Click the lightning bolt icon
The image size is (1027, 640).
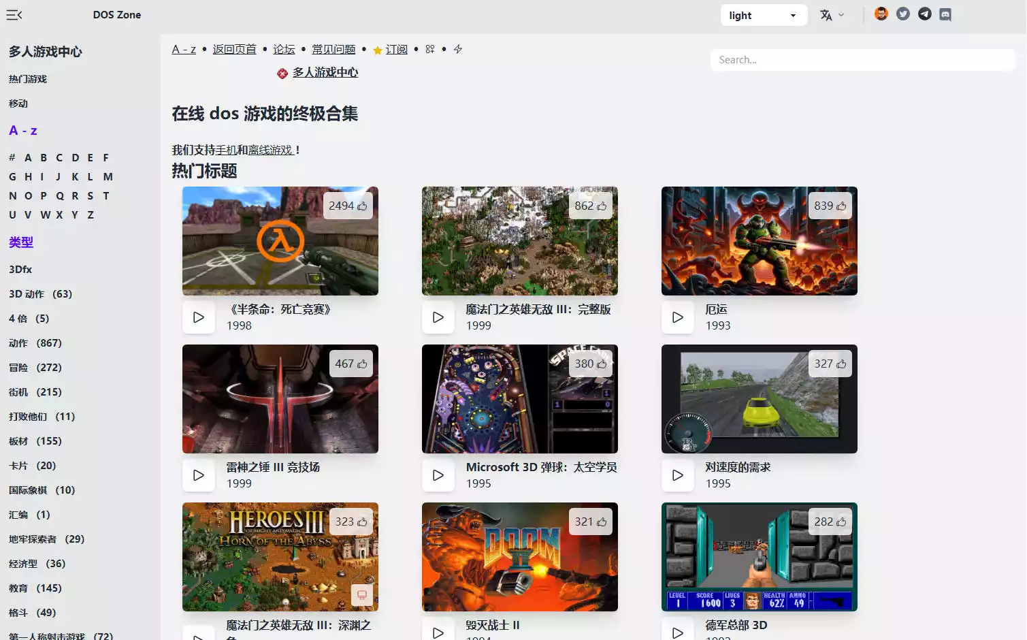coord(458,49)
